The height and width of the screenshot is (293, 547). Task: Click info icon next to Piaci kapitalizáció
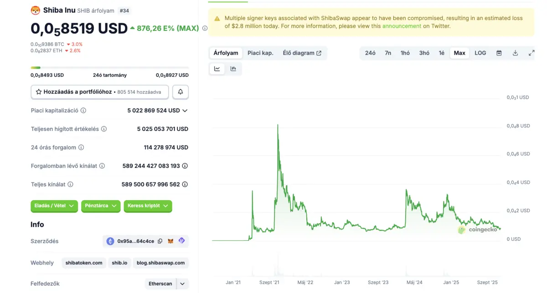[x=83, y=111]
